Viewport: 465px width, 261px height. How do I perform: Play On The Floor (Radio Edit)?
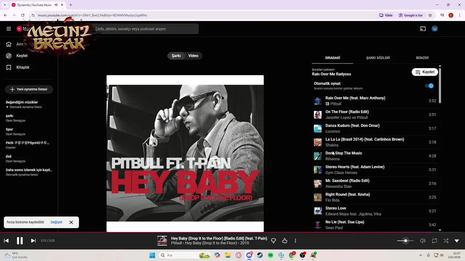[375, 115]
